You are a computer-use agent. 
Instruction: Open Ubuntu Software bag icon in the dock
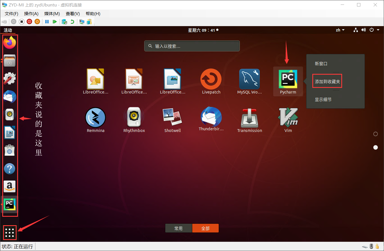[x=10, y=151]
